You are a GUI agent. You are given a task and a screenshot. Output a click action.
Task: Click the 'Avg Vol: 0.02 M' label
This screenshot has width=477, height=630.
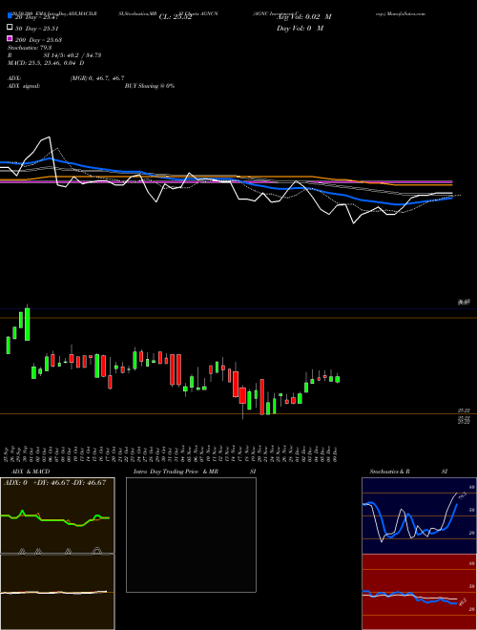(304, 17)
